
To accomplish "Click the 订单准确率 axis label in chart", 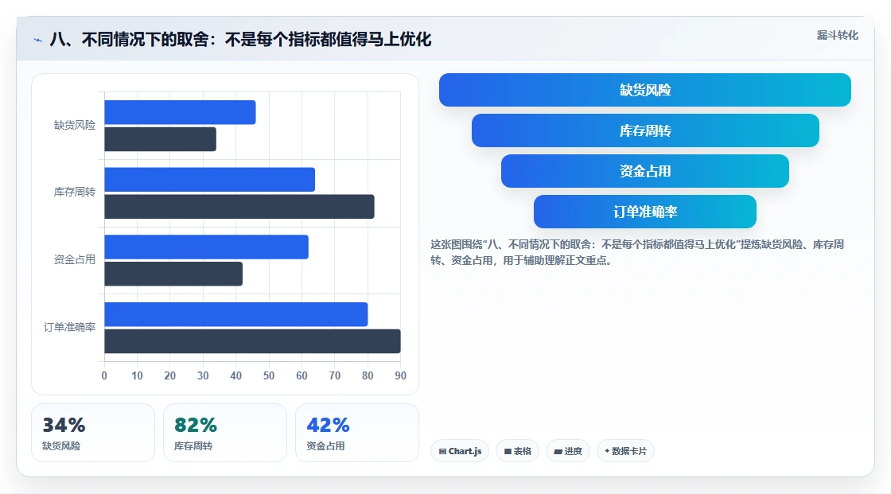I will (69, 327).
